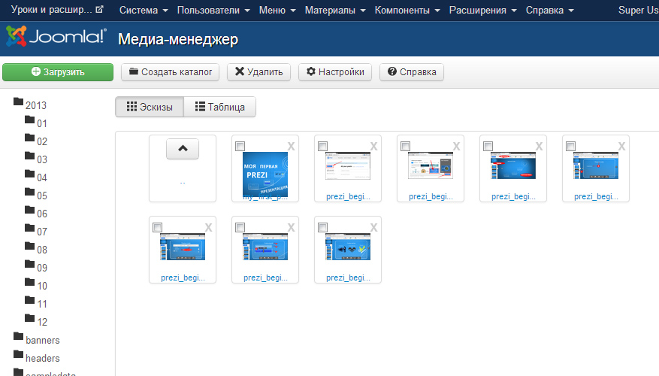Check the box on the first Prezi thumbnail
The image size is (659, 376).
tap(240, 146)
